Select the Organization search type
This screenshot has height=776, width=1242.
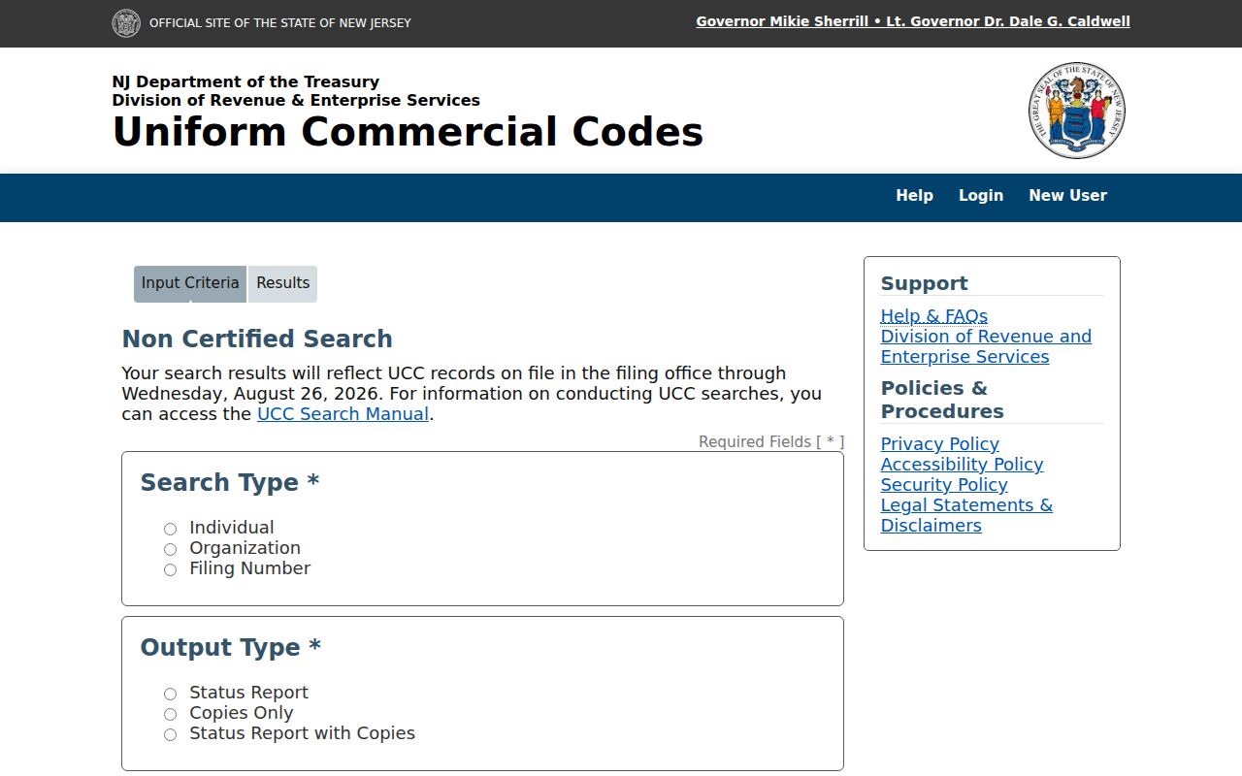point(170,549)
